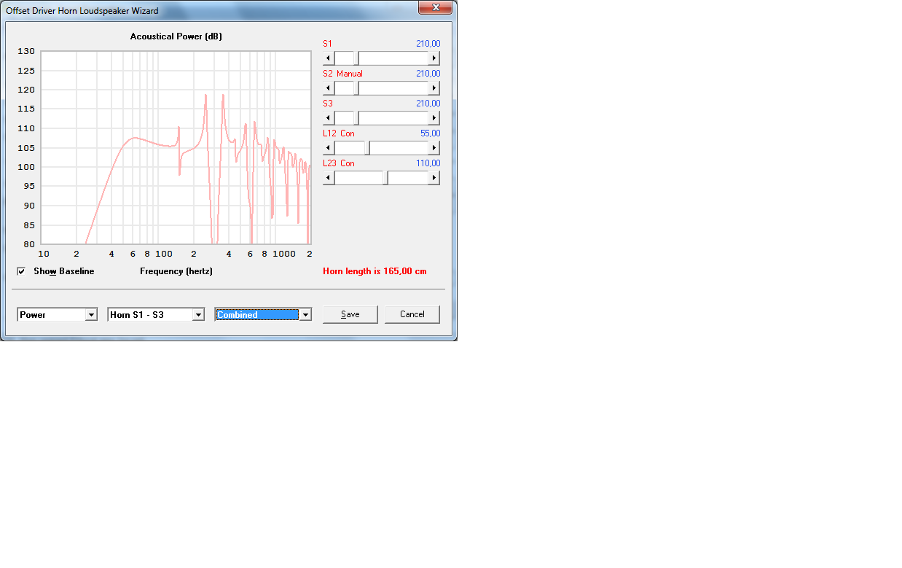
Task: Click the L23 Con label
Action: pos(339,163)
